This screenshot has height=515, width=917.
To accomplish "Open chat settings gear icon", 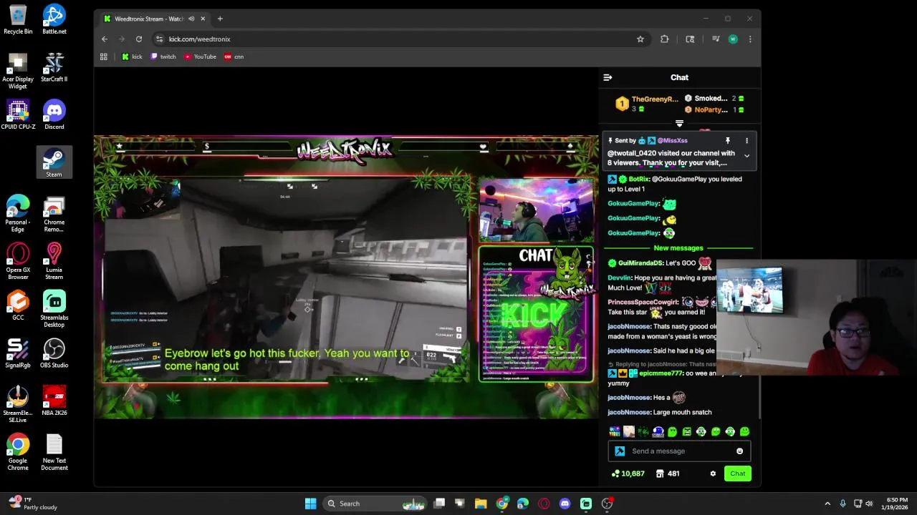I will pos(713,474).
